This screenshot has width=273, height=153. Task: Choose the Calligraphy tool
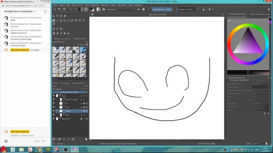pos(65,16)
